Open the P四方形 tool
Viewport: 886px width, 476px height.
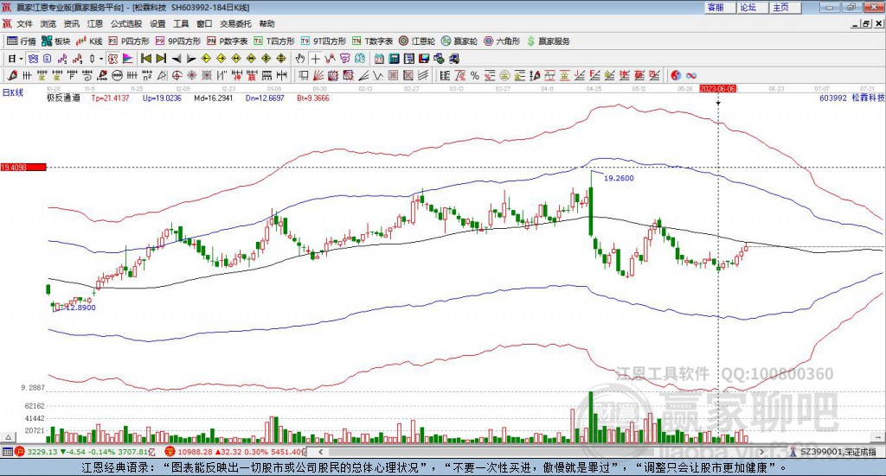tap(129, 41)
